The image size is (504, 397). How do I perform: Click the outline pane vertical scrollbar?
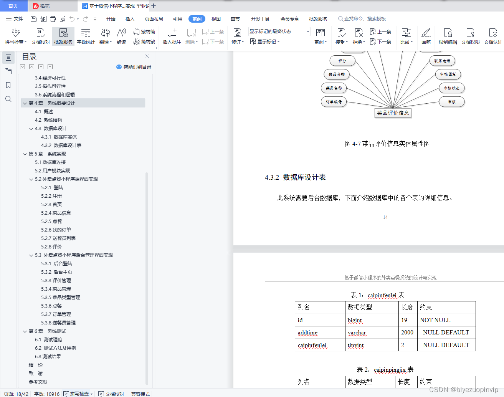point(147,278)
